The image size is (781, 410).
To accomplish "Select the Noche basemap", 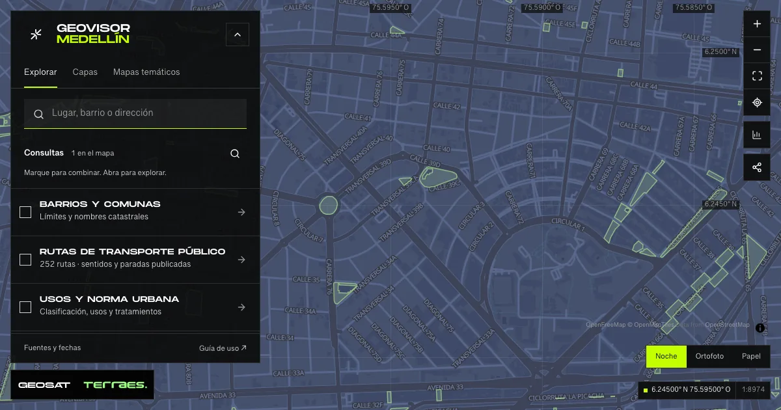I will (x=666, y=356).
